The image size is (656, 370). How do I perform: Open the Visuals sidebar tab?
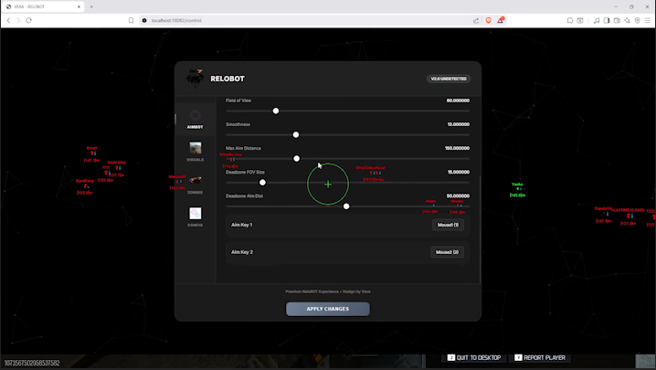[x=195, y=151]
